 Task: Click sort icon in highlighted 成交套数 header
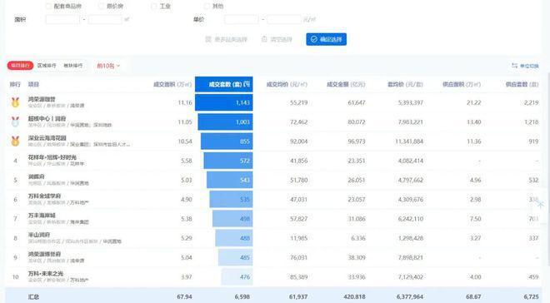[x=247, y=84]
